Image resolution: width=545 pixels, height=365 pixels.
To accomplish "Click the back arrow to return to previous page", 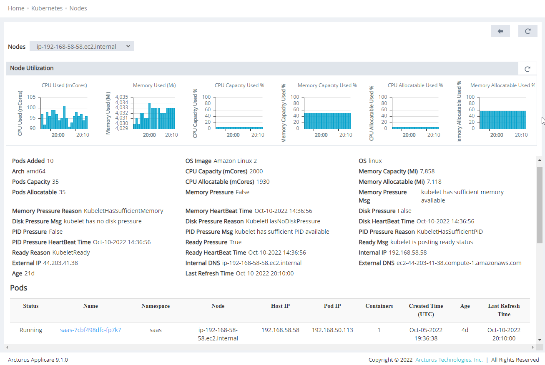I will (500, 31).
